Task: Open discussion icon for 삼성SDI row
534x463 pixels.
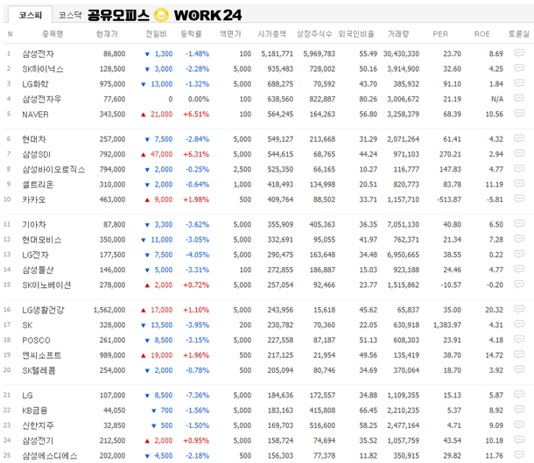Action: (x=518, y=154)
